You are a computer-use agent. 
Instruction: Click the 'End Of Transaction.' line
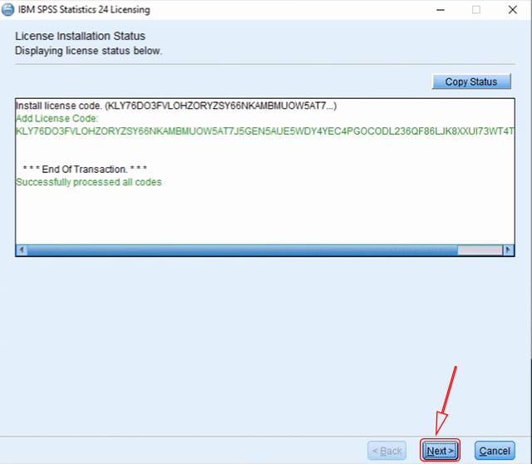(85, 169)
